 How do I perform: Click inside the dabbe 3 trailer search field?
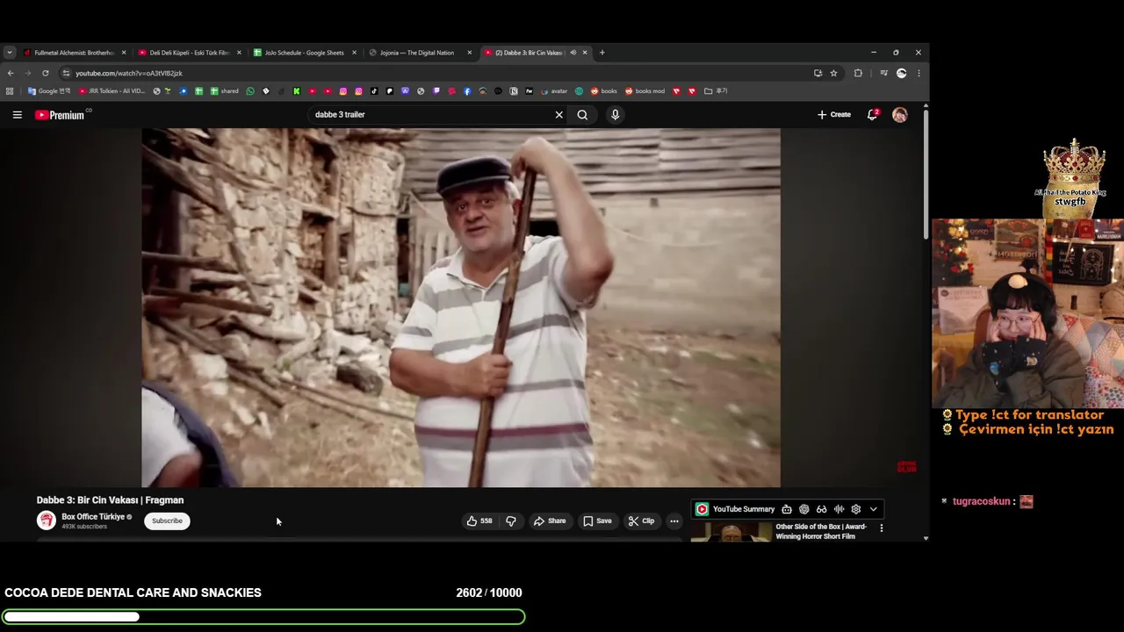click(x=430, y=114)
